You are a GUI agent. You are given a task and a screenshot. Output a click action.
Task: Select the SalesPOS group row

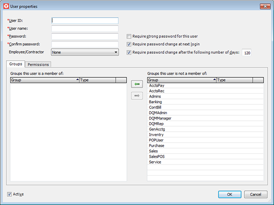[x=157, y=157]
